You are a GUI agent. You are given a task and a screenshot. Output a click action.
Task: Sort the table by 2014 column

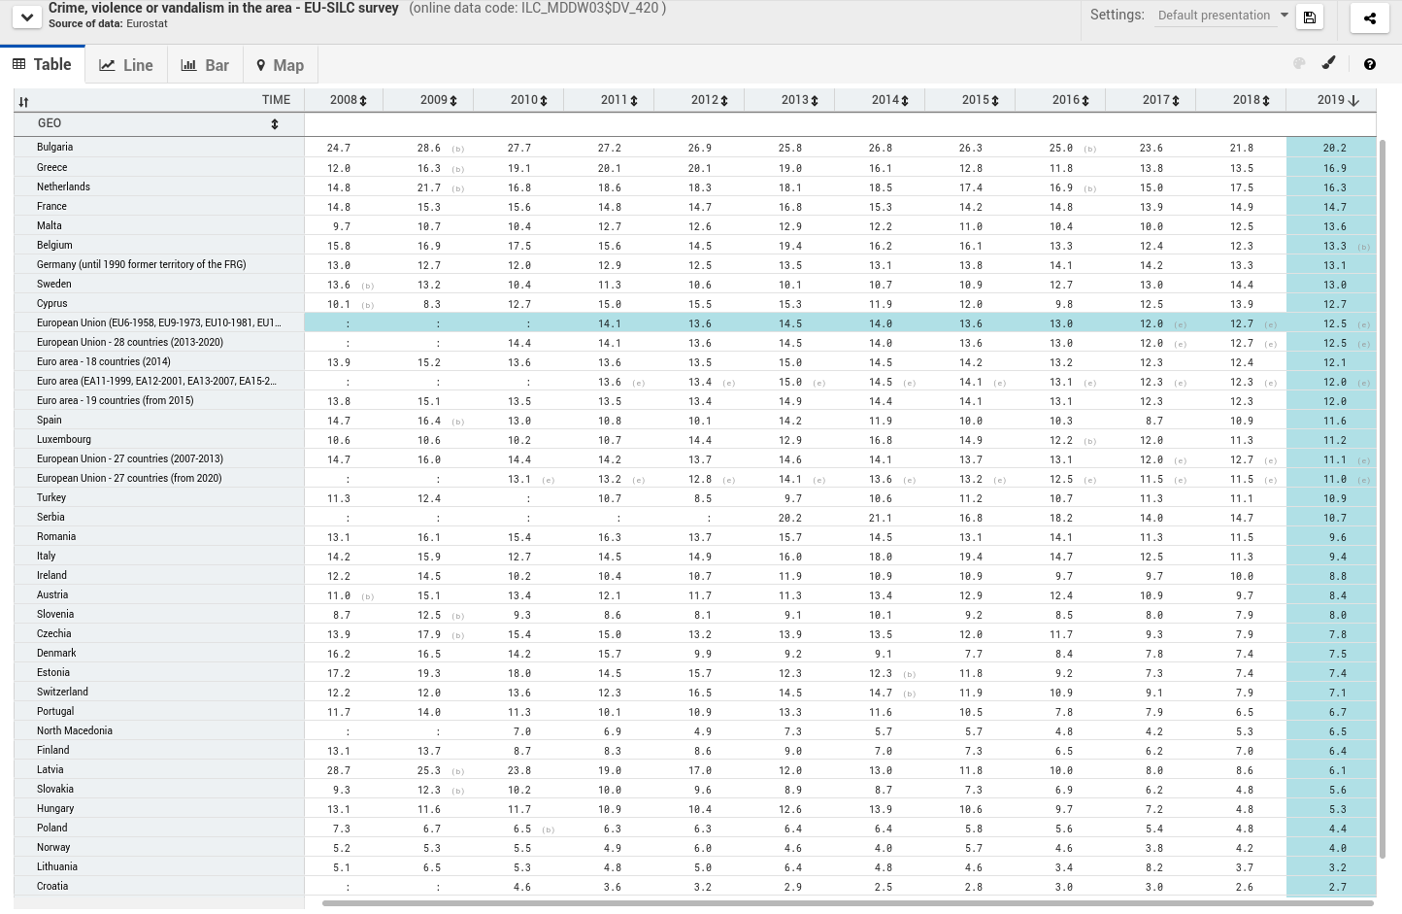904,100
